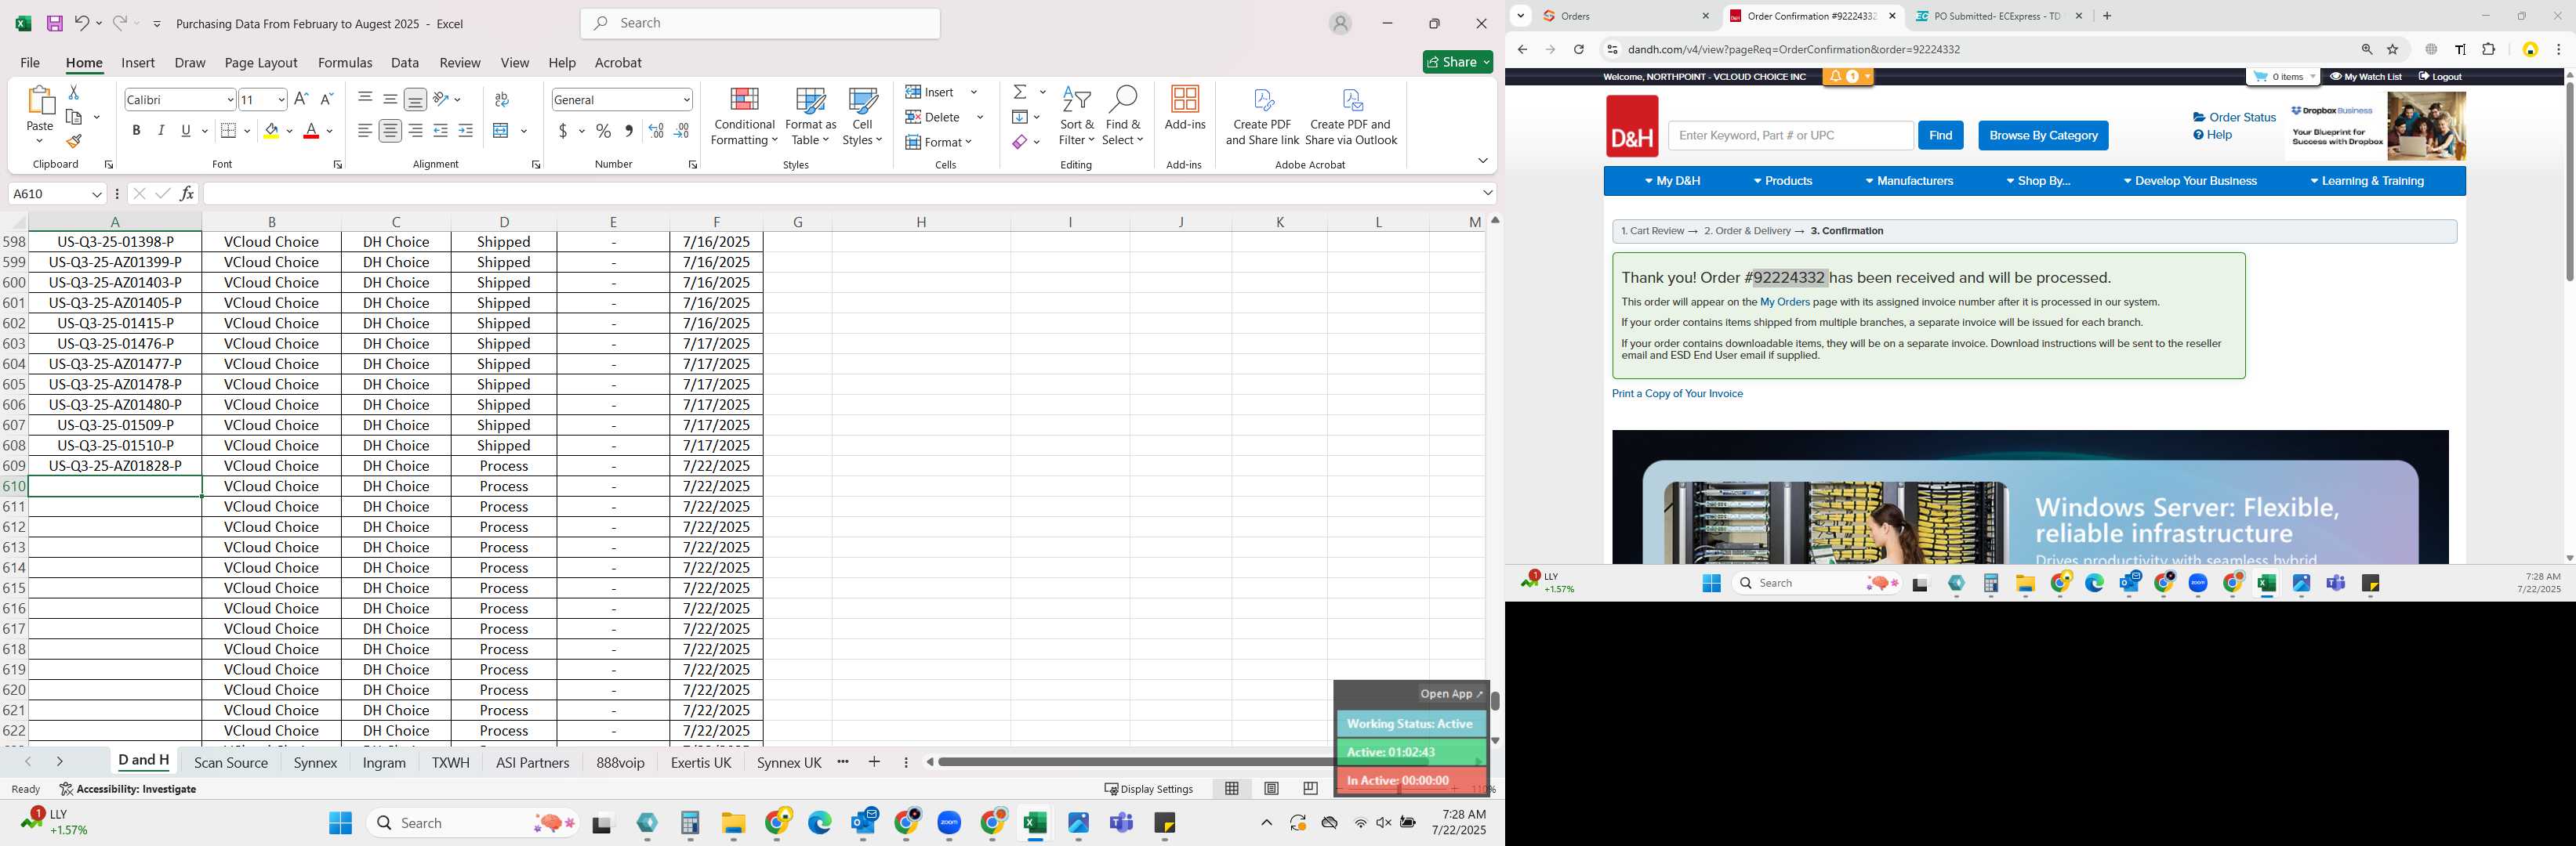The image size is (2576, 846).
Task: Open File Explorer from taskbar
Action: [733, 823]
